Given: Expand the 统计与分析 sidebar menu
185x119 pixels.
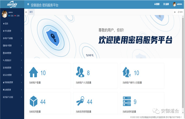Looking at the screenshot, I should (12, 97).
